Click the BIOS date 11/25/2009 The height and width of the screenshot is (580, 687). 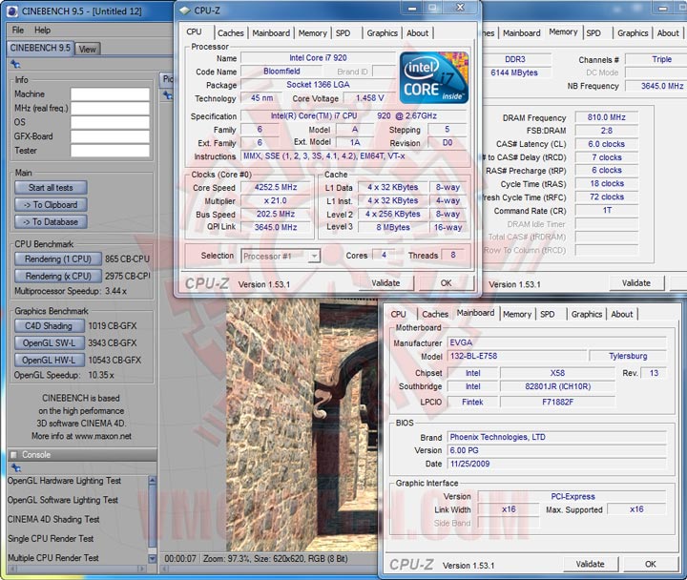coord(556,464)
